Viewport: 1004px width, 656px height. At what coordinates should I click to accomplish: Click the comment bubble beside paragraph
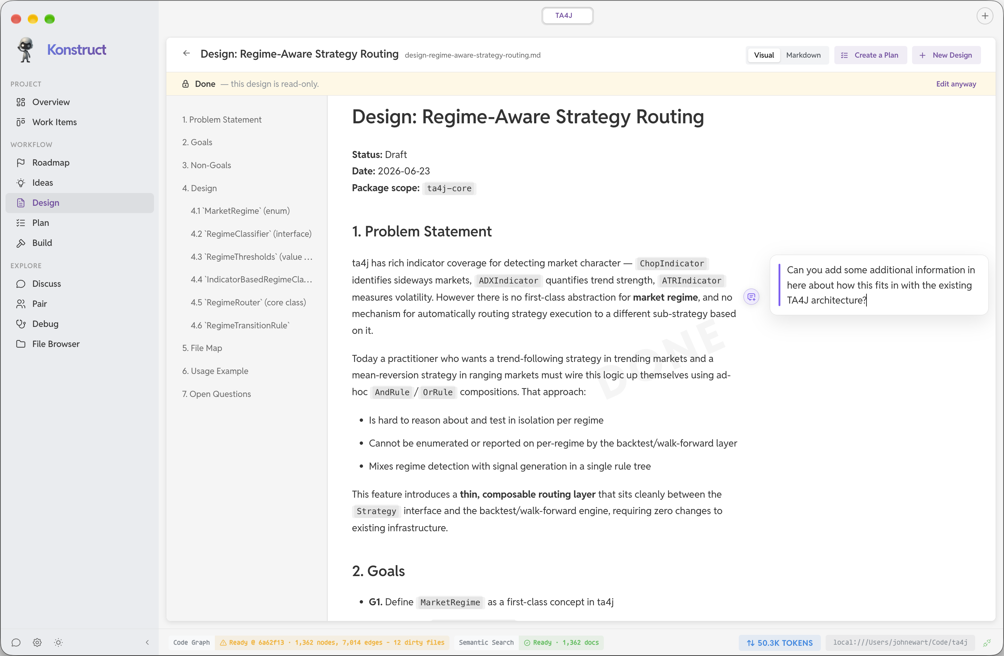click(751, 297)
